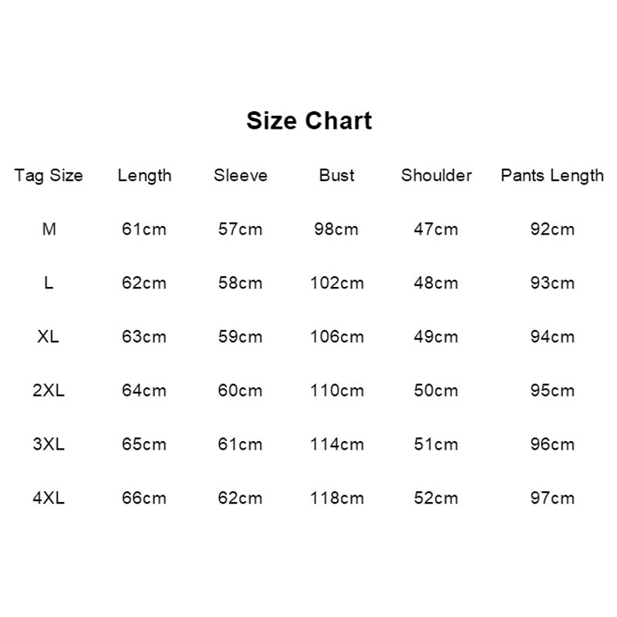Select the M size row label

tap(49, 229)
